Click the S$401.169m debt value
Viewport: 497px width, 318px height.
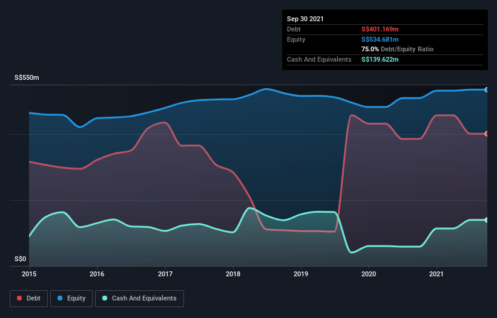(380, 29)
